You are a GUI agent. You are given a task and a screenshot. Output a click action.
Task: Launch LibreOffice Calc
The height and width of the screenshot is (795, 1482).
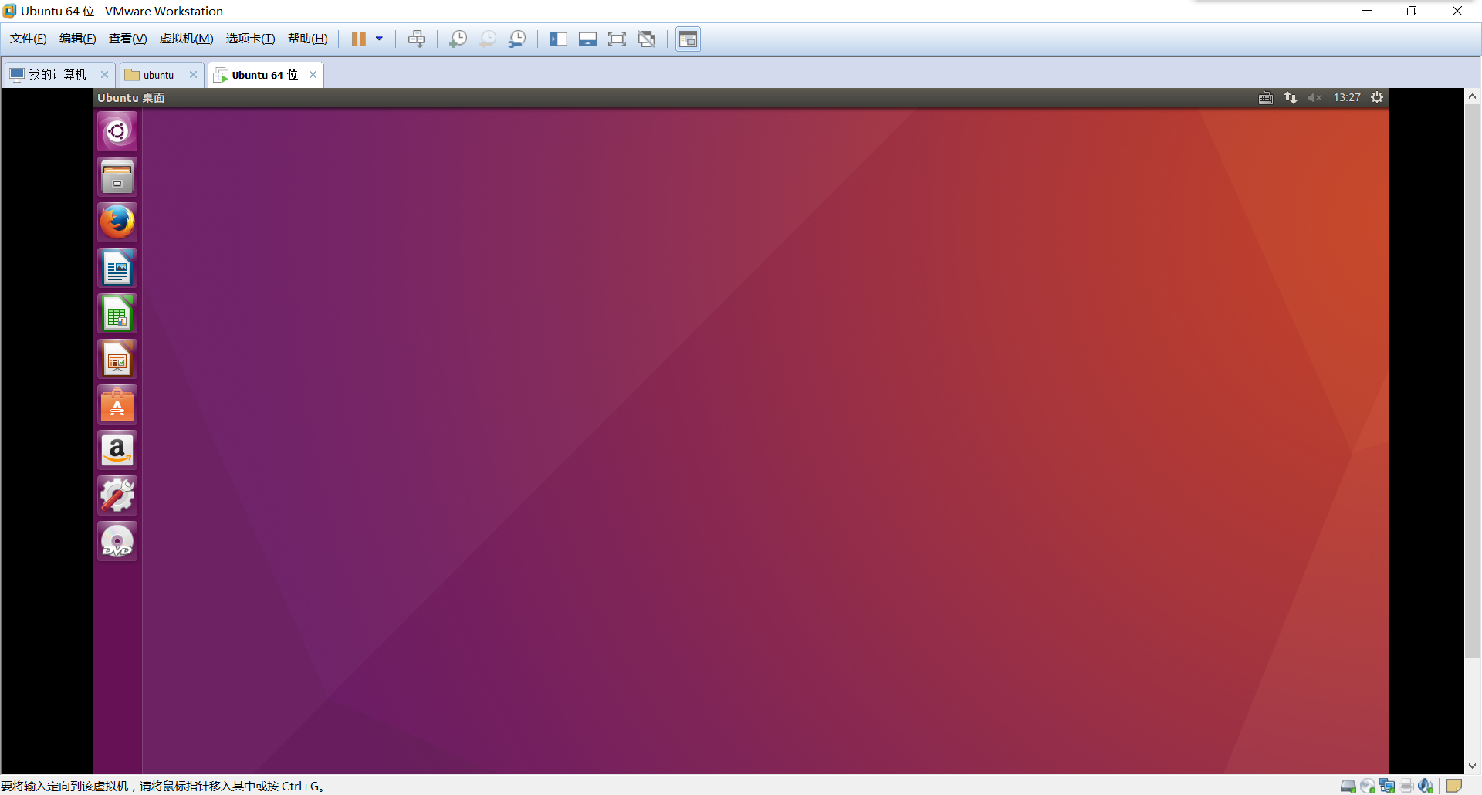tap(117, 313)
